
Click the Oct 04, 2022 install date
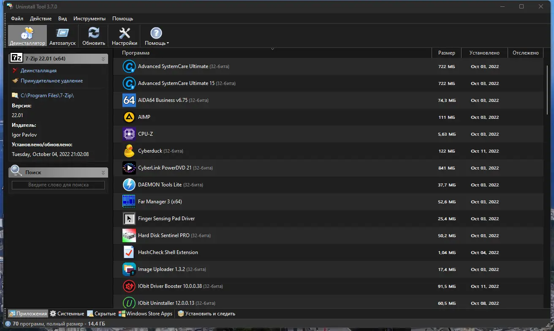(485, 252)
